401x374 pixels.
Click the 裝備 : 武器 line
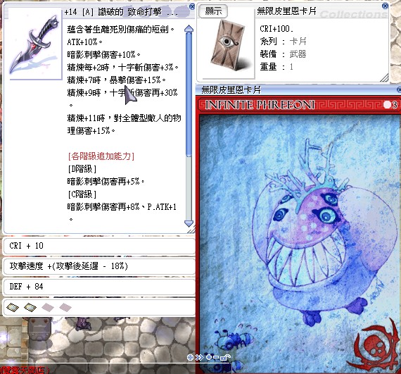point(283,54)
